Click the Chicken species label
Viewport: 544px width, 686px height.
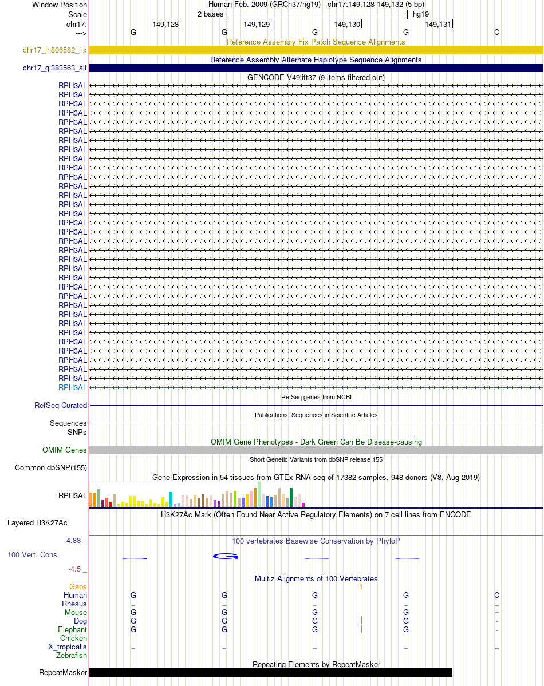[74, 639]
